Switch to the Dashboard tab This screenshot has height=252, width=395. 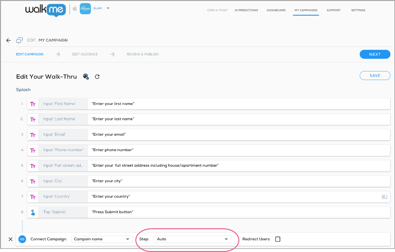click(276, 10)
